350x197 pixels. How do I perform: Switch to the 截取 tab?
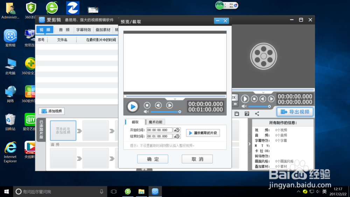pos(135,122)
